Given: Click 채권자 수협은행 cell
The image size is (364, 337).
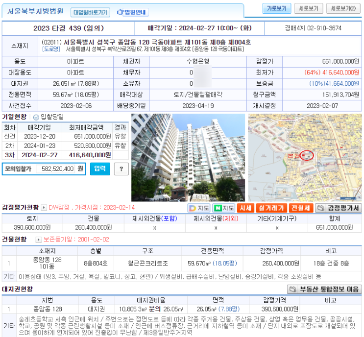Looking at the screenshot, I should pos(198,62).
